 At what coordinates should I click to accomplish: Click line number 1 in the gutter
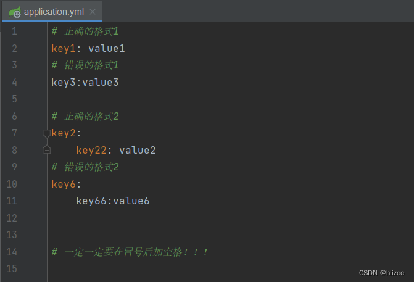coord(14,31)
